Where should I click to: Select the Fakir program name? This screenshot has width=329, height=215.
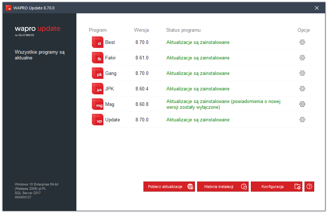110,58
